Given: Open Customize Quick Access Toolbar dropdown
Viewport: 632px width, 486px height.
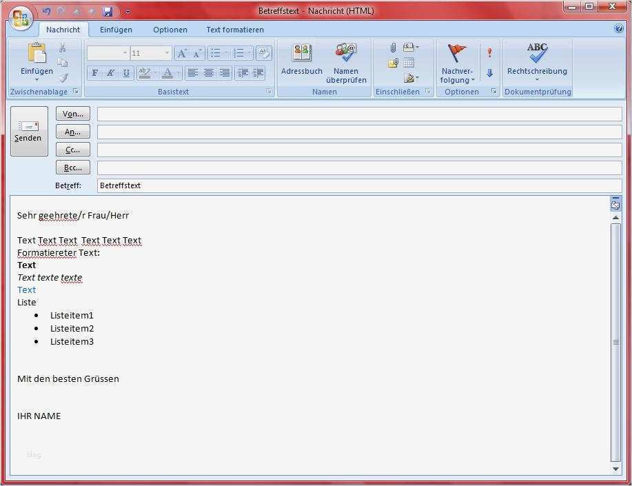Looking at the screenshot, I should click(128, 12).
